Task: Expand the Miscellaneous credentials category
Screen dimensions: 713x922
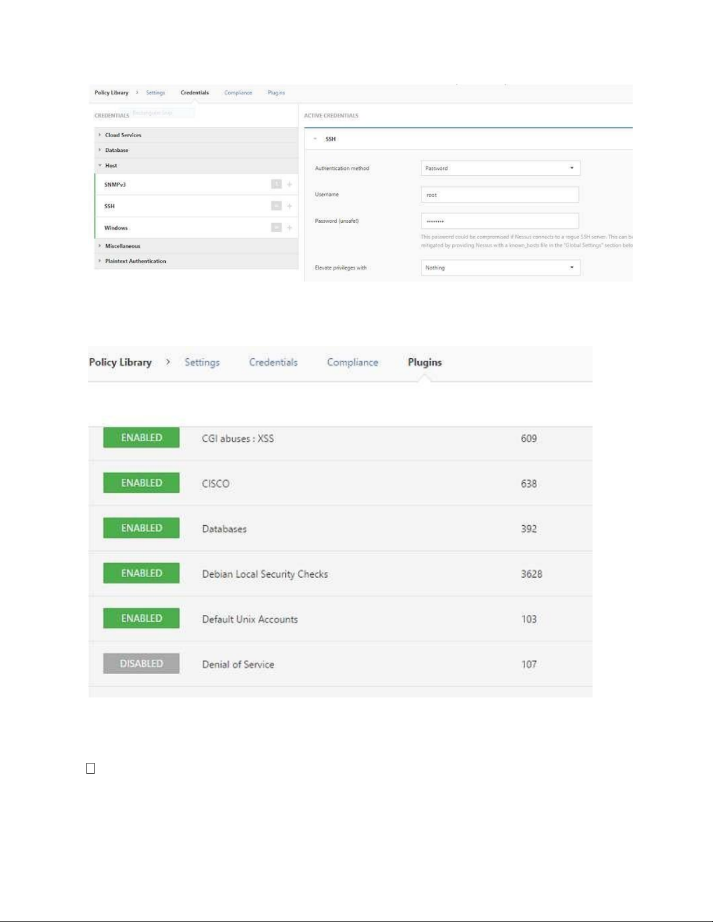Action: coord(196,246)
